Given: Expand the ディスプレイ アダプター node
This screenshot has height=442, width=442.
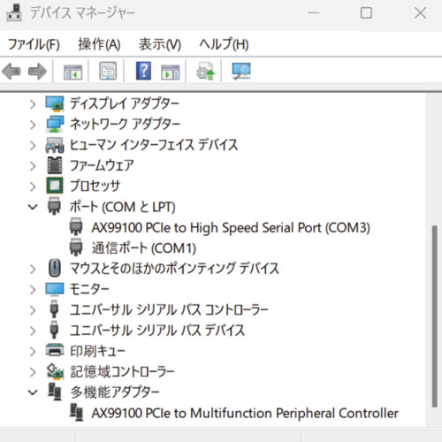Looking at the screenshot, I should [x=33, y=104].
